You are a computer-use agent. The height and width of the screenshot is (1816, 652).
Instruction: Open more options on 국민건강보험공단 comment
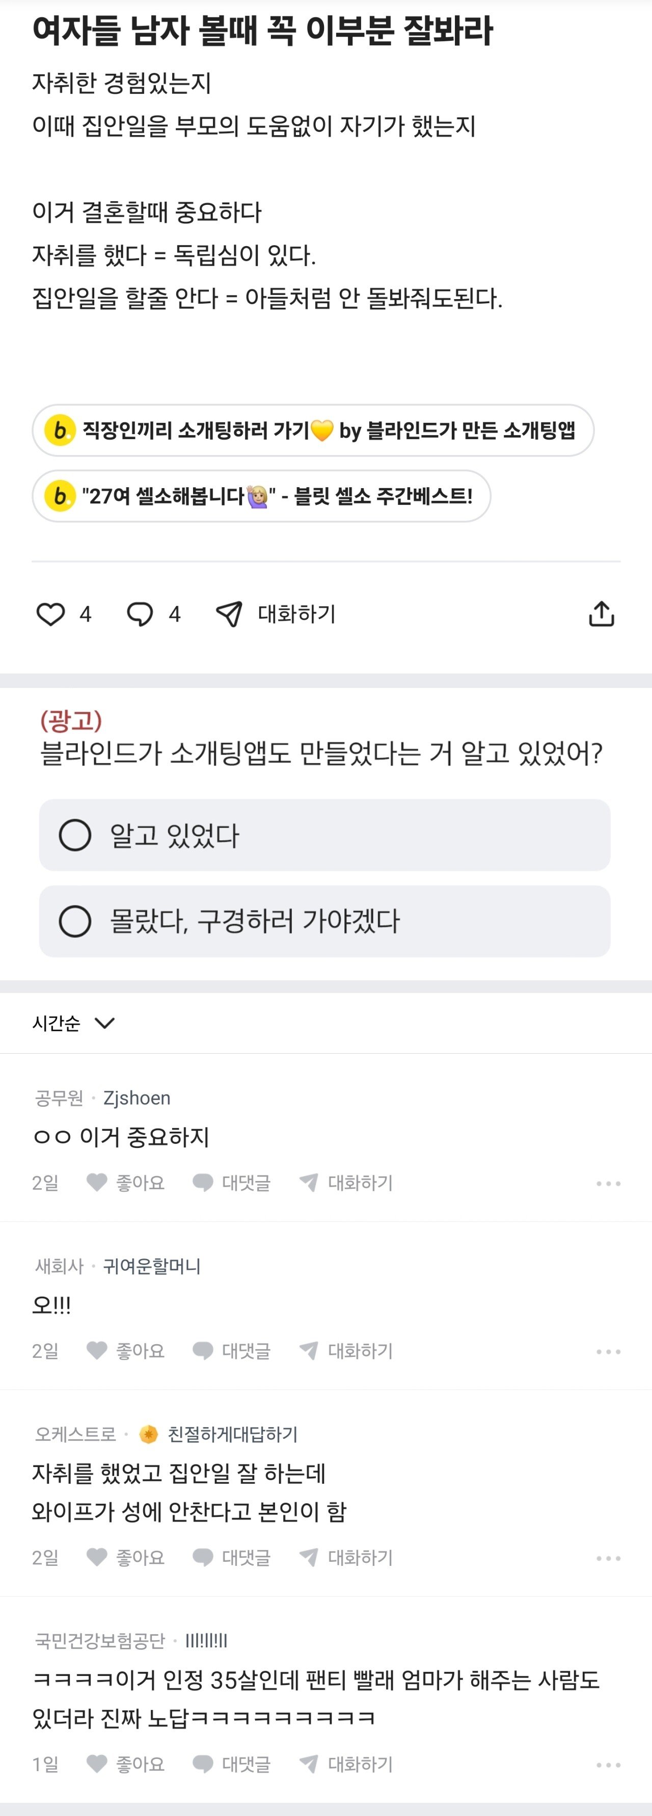(608, 1765)
